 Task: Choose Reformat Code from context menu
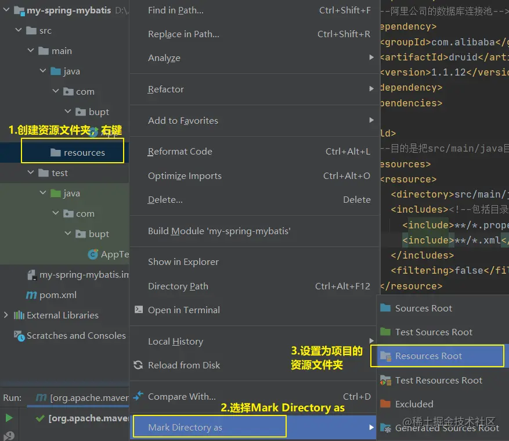click(254, 152)
